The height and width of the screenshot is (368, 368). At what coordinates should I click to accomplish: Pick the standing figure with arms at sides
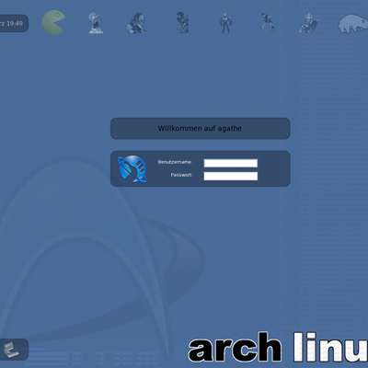[225, 23]
